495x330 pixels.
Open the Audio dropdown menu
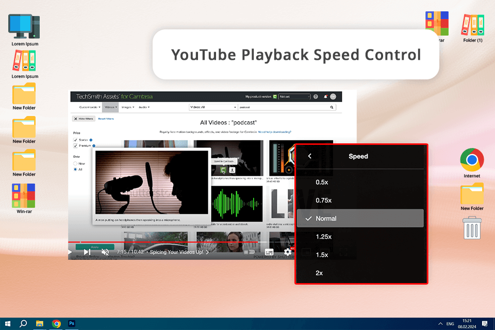pos(144,107)
